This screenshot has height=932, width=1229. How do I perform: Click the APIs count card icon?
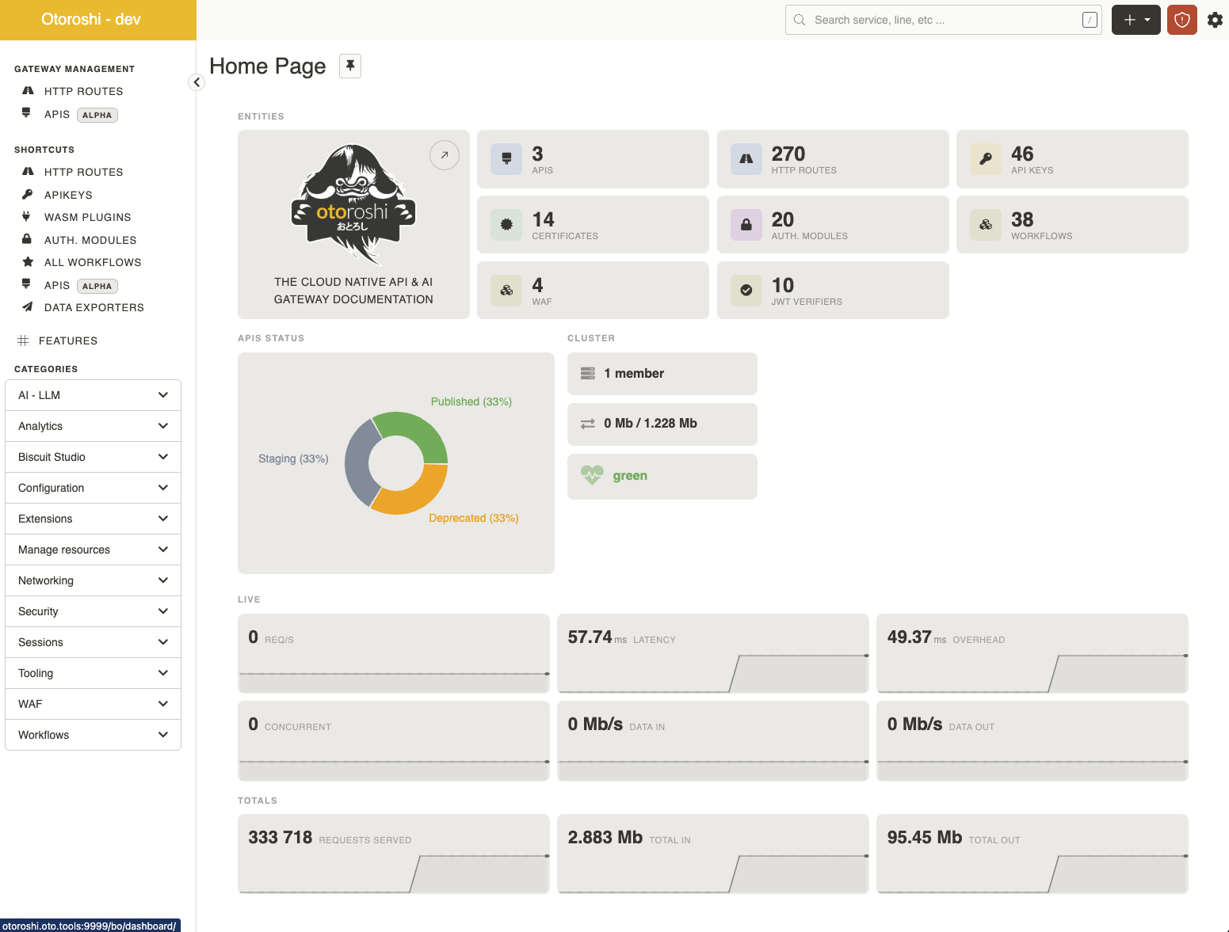pyautogui.click(x=506, y=158)
